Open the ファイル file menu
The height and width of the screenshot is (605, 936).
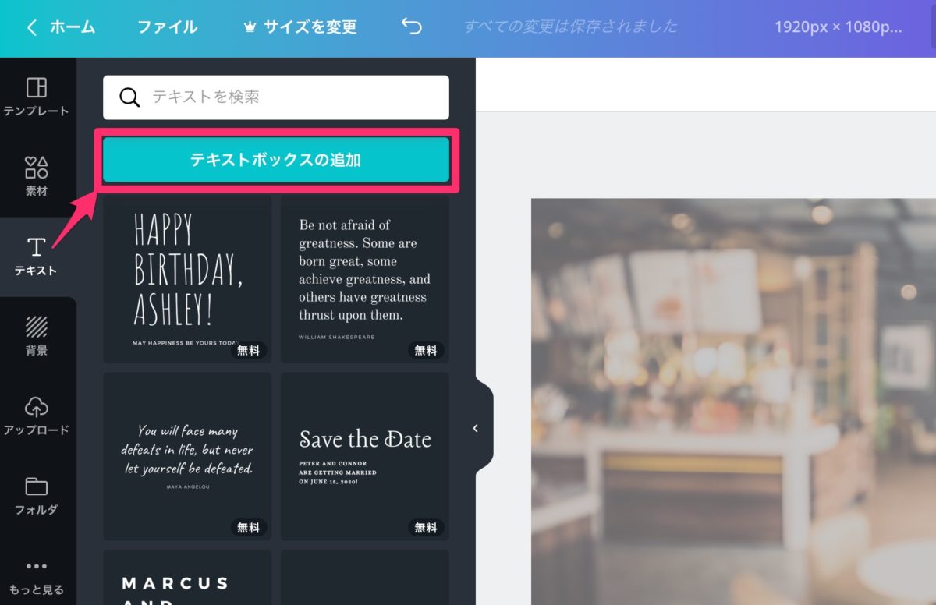tap(168, 27)
